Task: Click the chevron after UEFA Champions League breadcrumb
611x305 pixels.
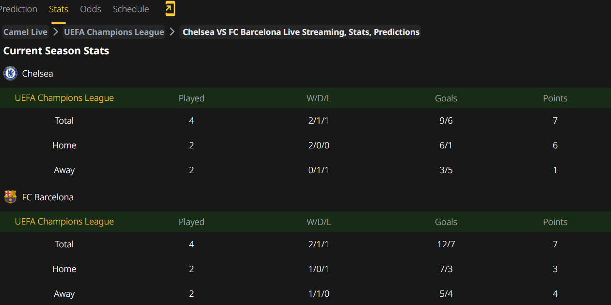Action: (172, 32)
